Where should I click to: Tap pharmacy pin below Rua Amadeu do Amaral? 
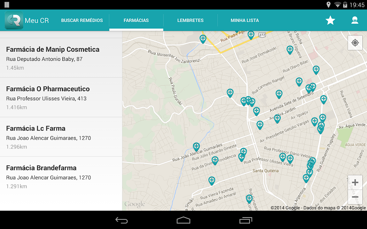coord(249,199)
